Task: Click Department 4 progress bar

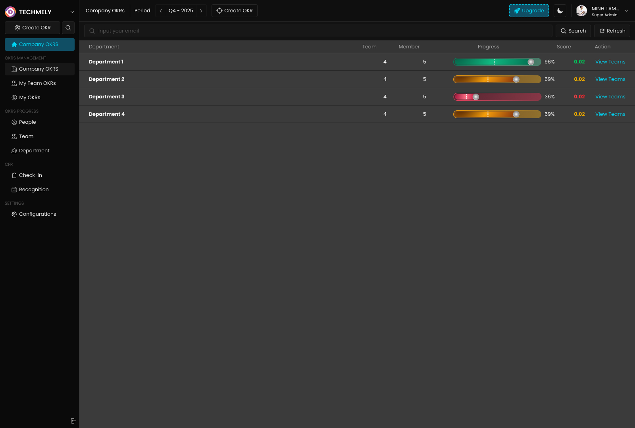Action: [497, 114]
